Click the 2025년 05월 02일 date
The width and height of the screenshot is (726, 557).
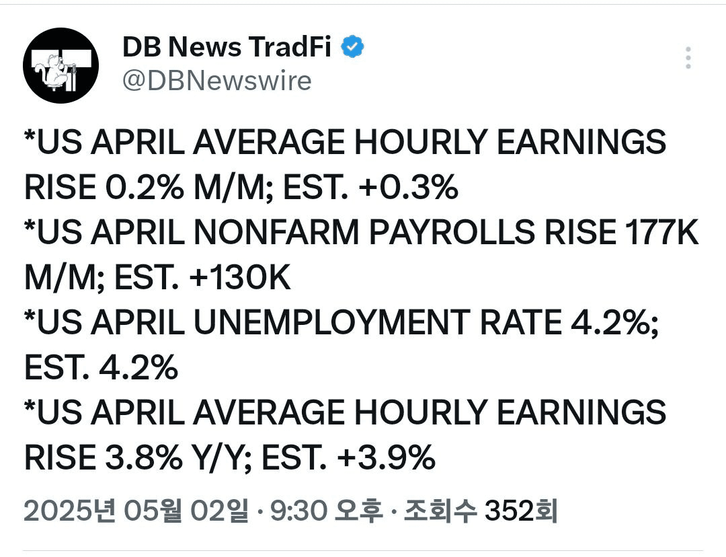(x=136, y=511)
